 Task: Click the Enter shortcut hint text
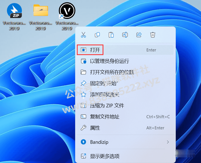pos(151,50)
